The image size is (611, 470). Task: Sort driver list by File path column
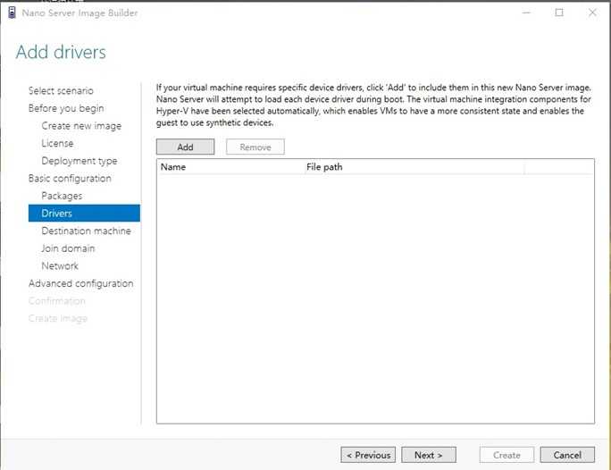pos(414,167)
